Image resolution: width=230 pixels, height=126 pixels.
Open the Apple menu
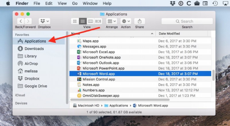[x=8, y=3]
